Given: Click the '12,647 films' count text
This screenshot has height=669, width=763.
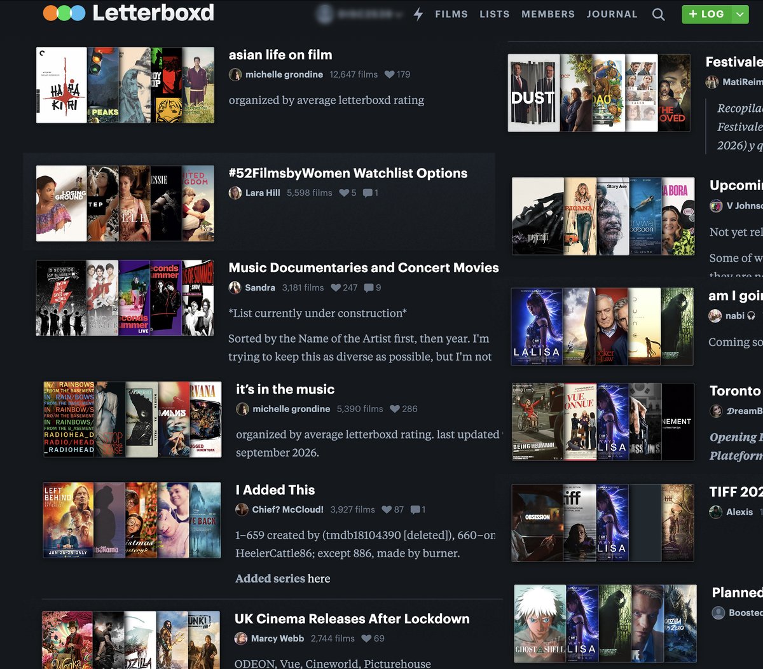Looking at the screenshot, I should 354,74.
